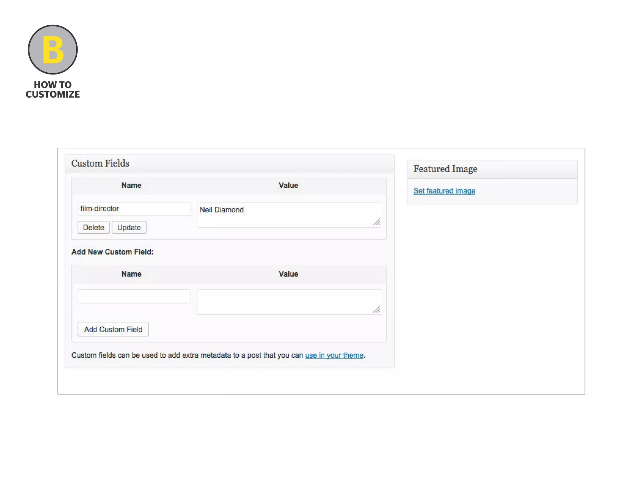
Task: Follow the 'use in your theme' link
Action: (x=334, y=355)
